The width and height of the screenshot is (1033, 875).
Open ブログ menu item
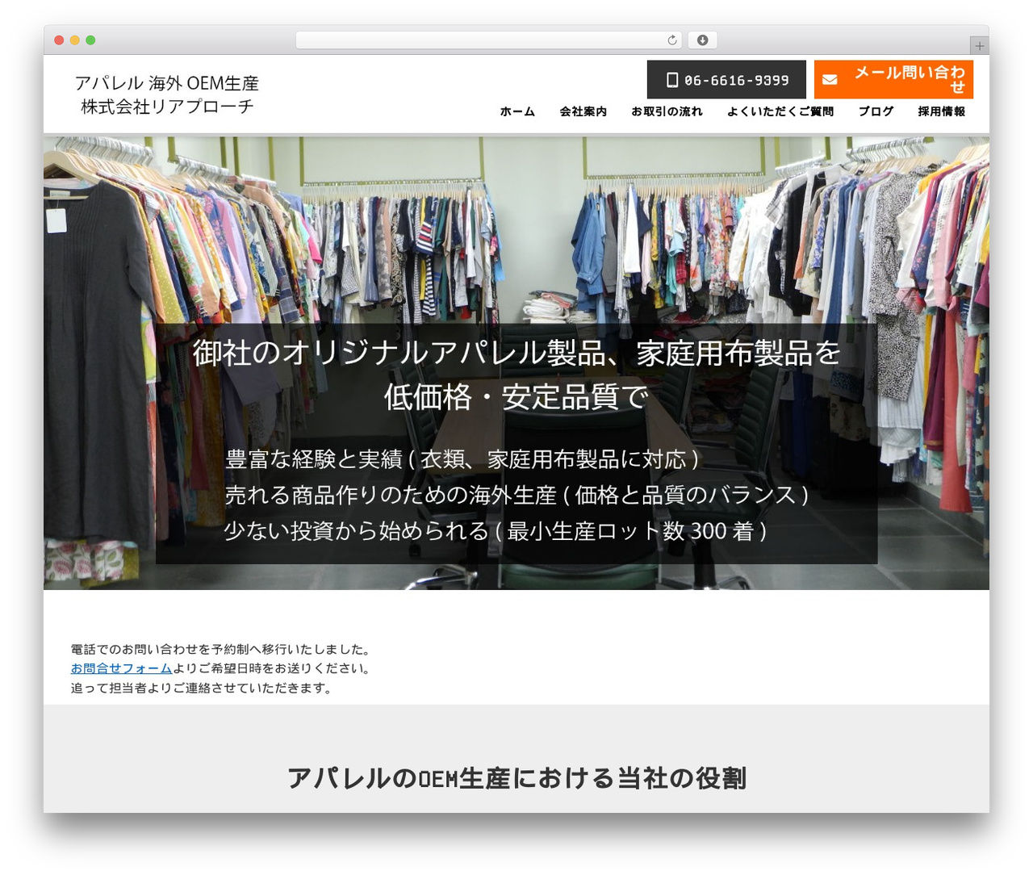(876, 111)
